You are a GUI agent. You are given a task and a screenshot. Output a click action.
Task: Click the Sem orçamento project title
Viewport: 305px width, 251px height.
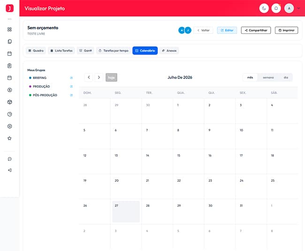tap(43, 28)
